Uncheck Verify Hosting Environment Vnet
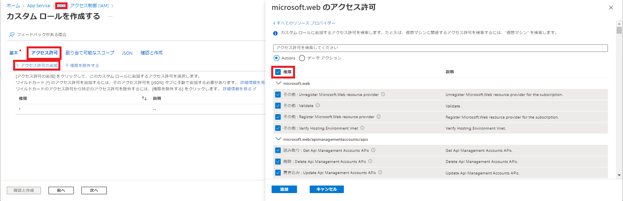The width and height of the screenshot is (623, 201). tap(278, 128)
